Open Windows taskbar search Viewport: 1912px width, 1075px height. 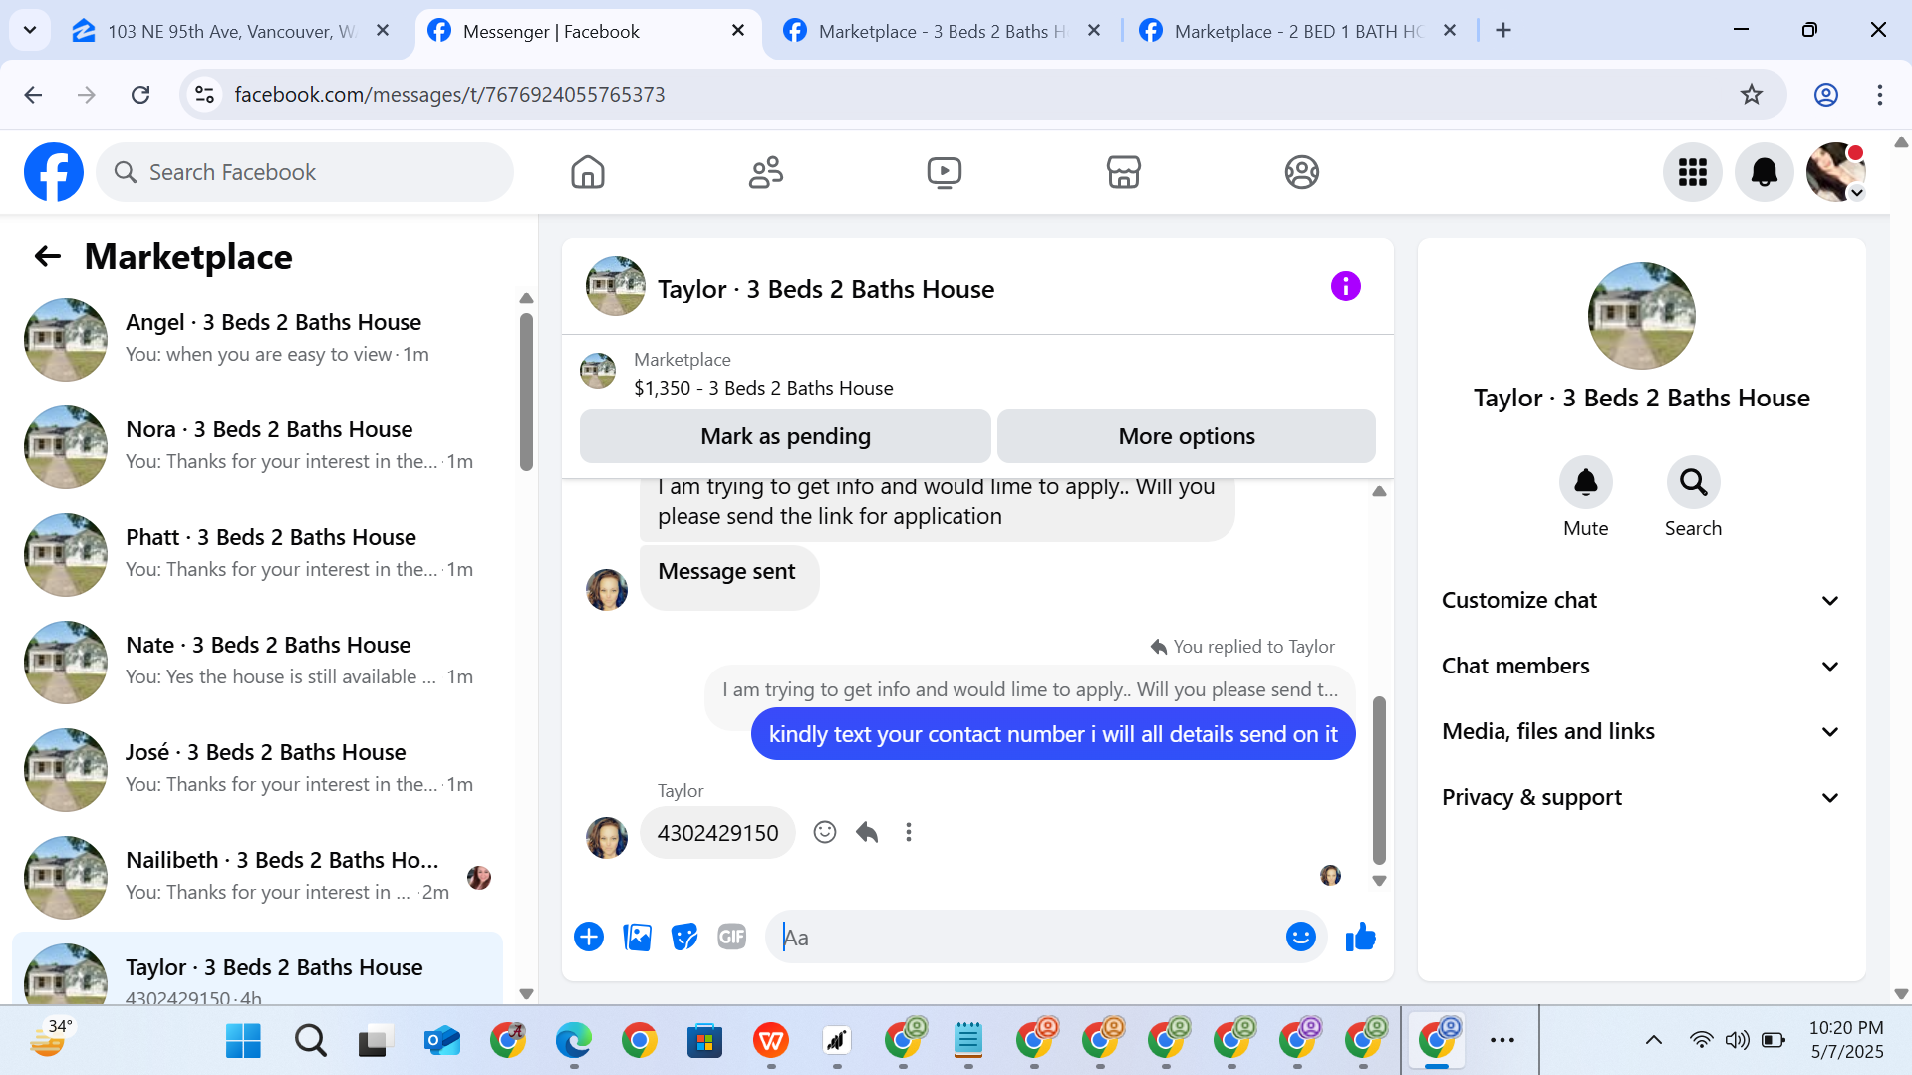310,1041
